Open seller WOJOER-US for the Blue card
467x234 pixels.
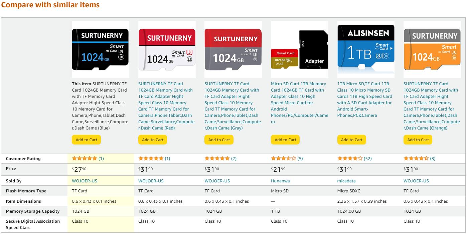click(x=85, y=181)
